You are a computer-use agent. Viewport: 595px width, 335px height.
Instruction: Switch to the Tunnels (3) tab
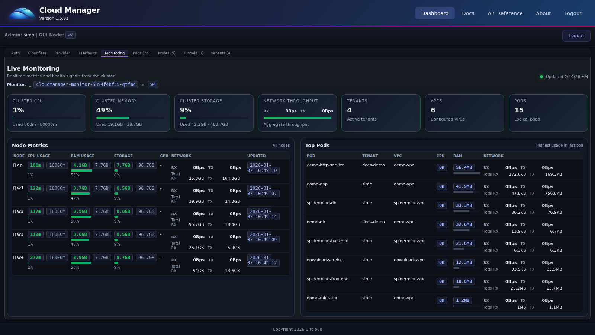click(x=193, y=53)
